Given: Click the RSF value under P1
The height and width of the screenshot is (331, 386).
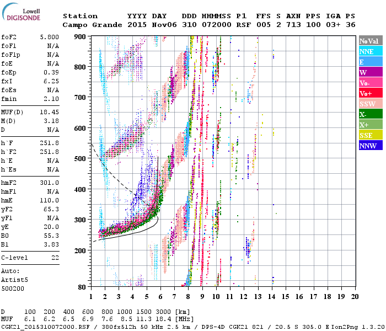Looking at the screenshot, I should pos(244,25).
